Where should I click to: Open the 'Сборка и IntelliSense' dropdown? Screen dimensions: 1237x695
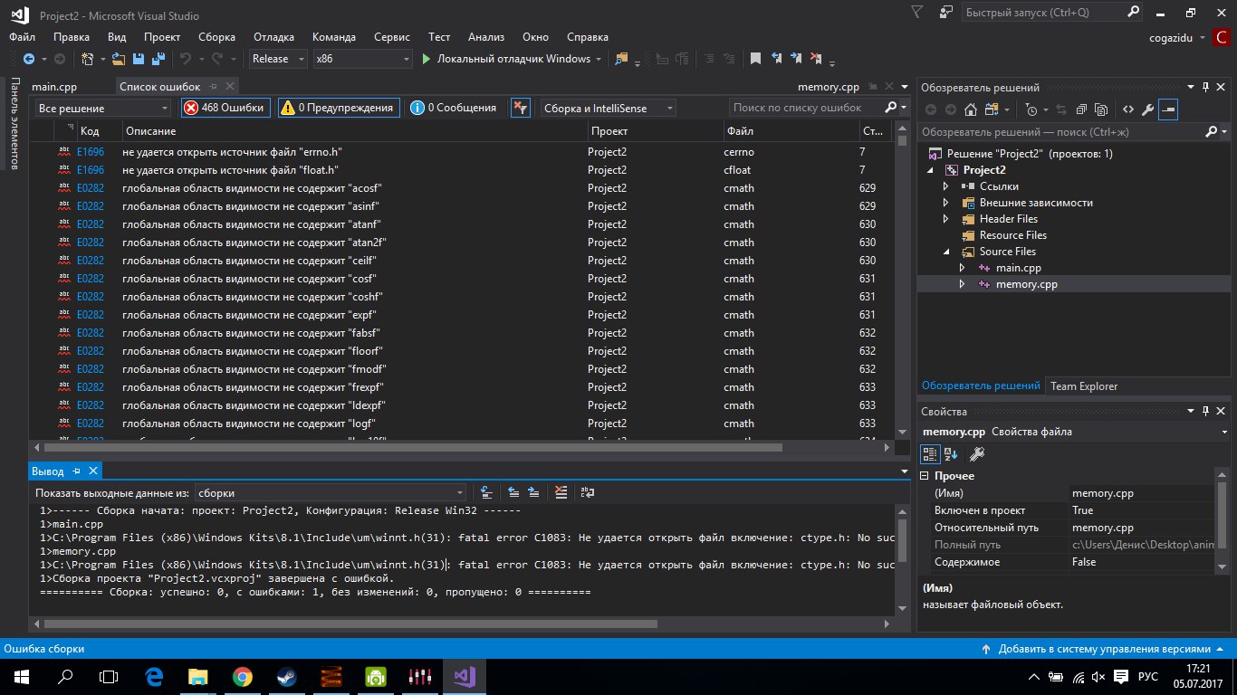point(608,108)
